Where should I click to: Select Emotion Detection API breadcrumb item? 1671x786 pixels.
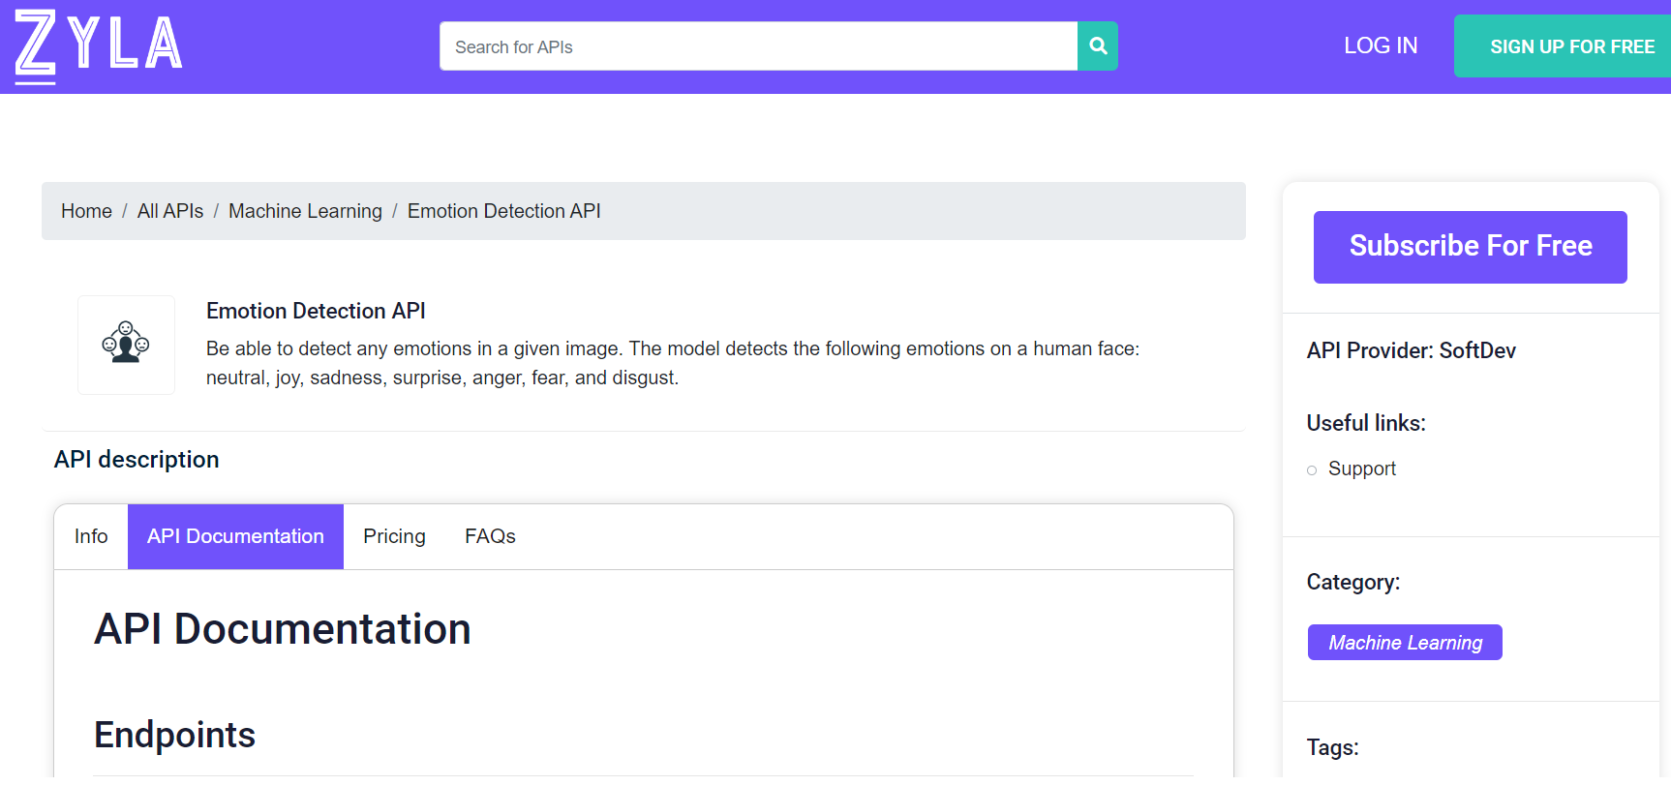503,211
